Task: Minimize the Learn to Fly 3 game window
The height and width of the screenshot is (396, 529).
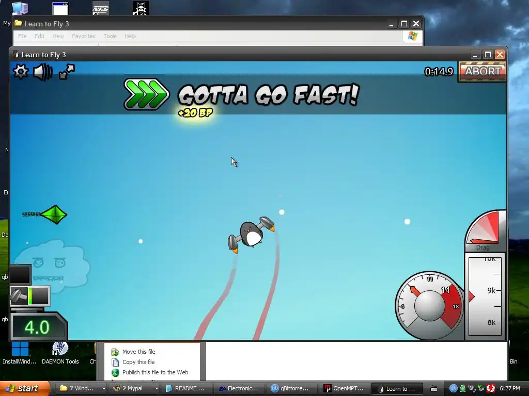Action: [x=475, y=55]
